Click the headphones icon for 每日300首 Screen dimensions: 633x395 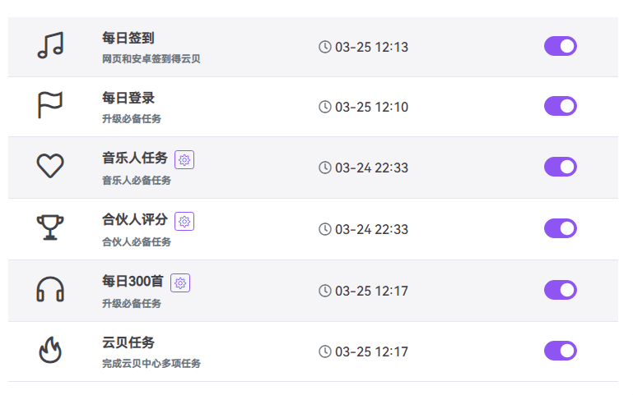click(x=50, y=289)
